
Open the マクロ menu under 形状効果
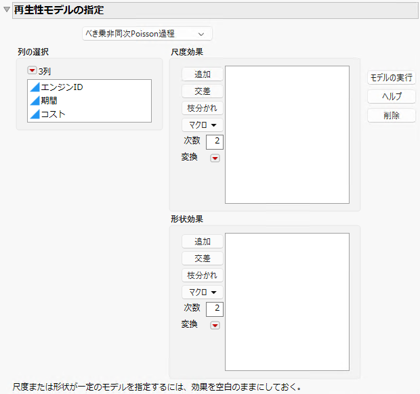(203, 292)
